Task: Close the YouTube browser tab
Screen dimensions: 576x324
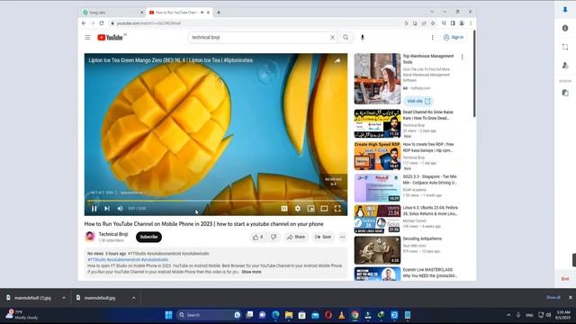Action: [x=208, y=13]
